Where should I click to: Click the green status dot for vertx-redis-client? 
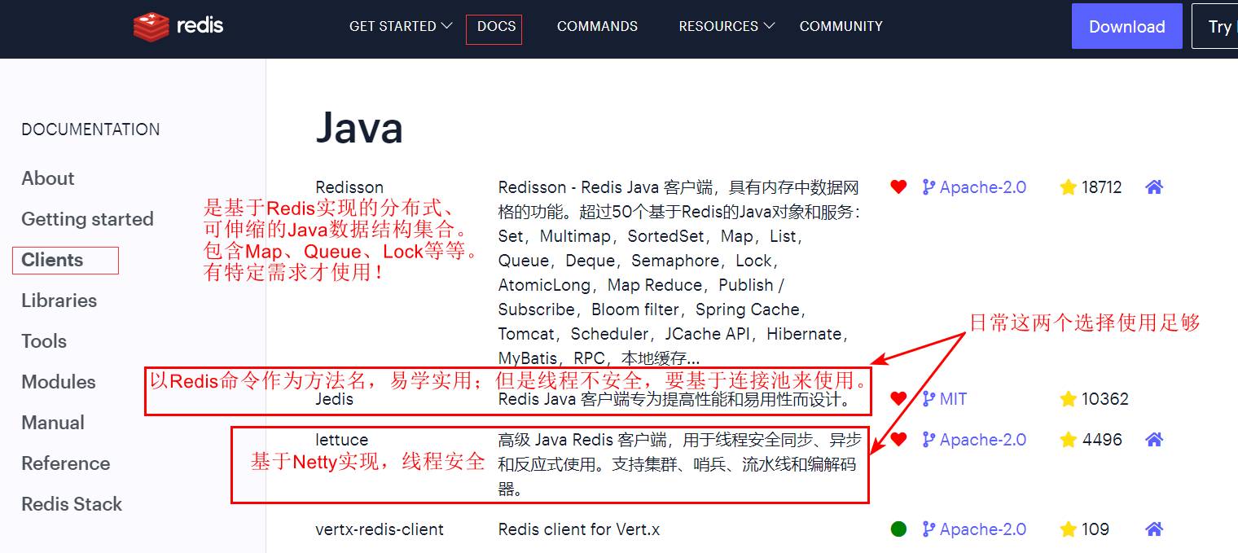(x=898, y=529)
